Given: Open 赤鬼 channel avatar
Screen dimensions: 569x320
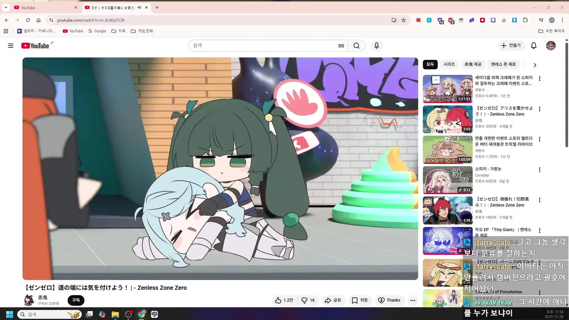Looking at the screenshot, I should click(x=29, y=300).
